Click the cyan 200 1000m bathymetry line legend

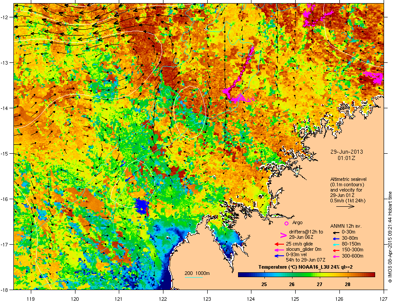(x=193, y=277)
